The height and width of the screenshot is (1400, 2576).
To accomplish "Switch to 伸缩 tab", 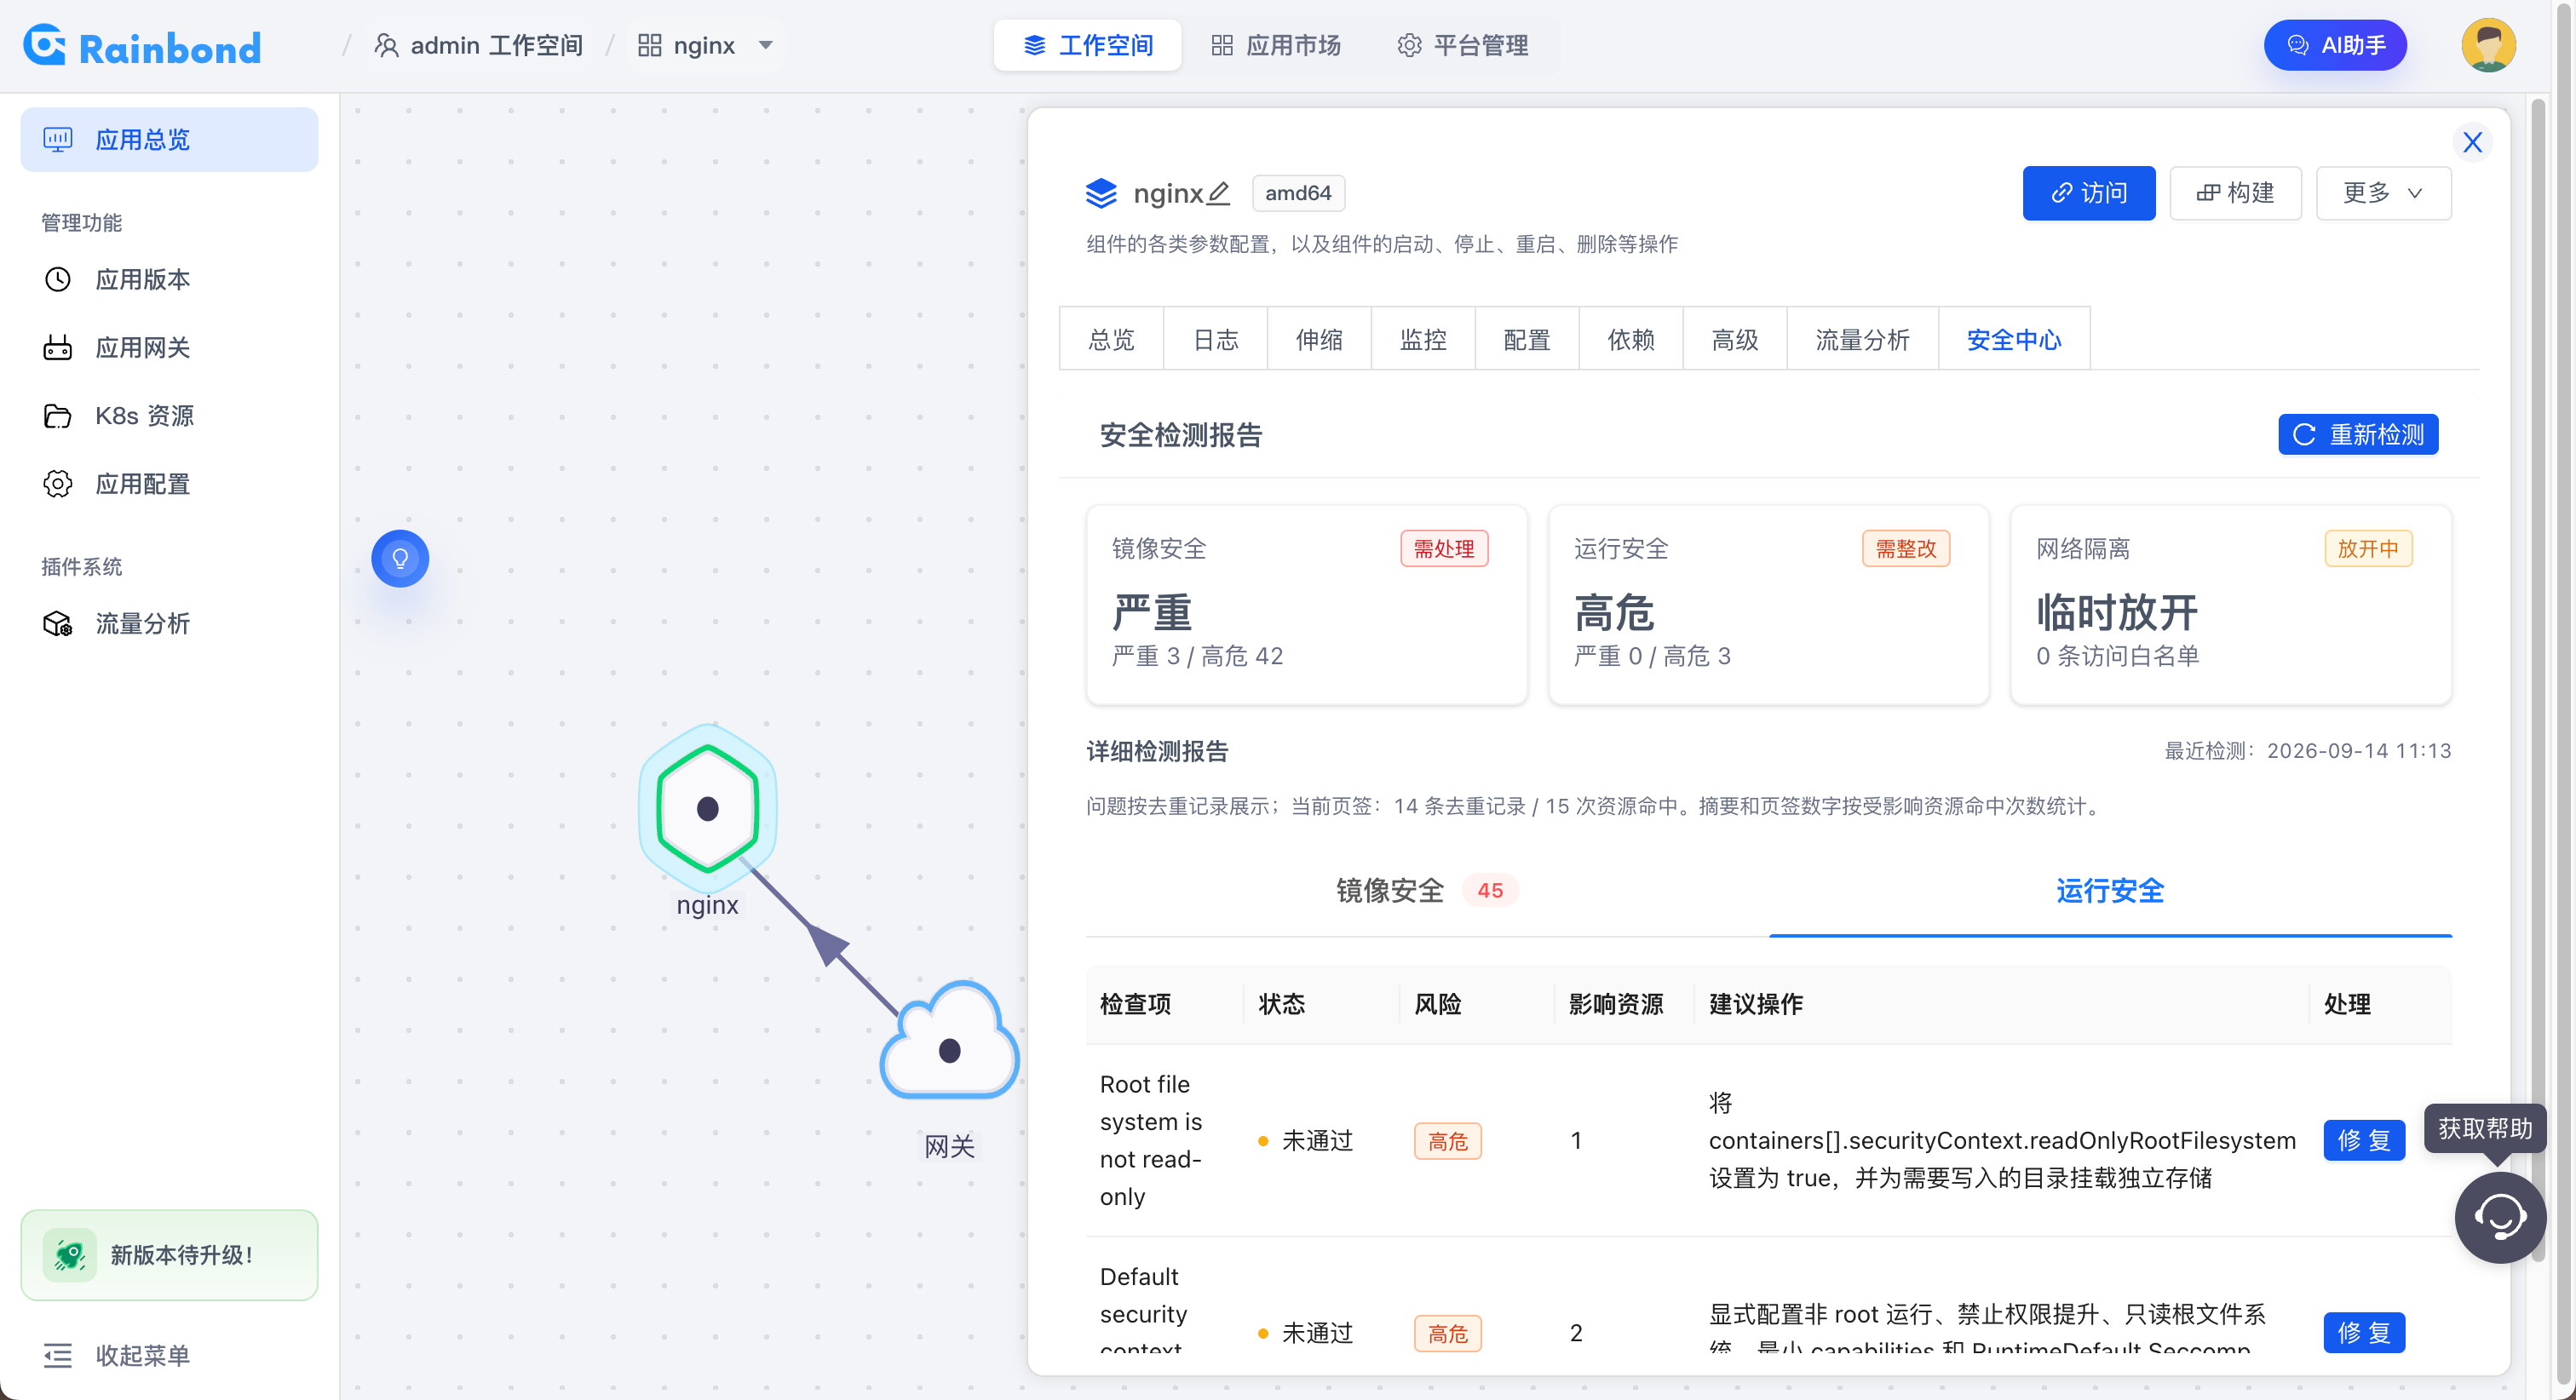I will pyautogui.click(x=1319, y=339).
